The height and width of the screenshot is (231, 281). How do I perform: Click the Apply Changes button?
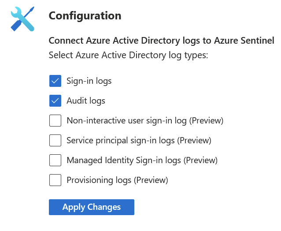92,207
